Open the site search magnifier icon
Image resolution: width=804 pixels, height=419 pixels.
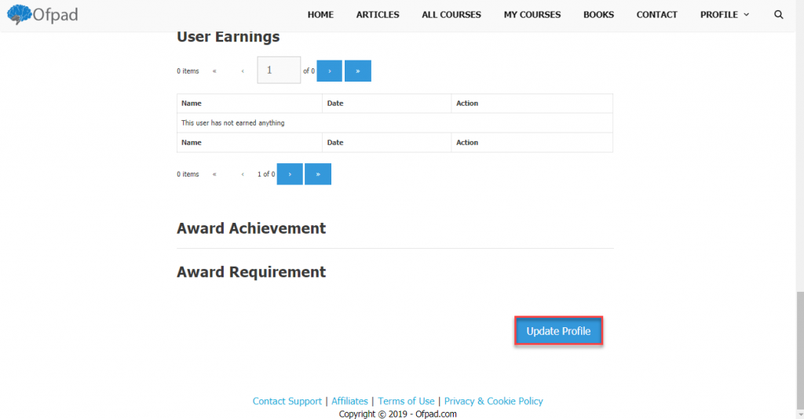(778, 15)
